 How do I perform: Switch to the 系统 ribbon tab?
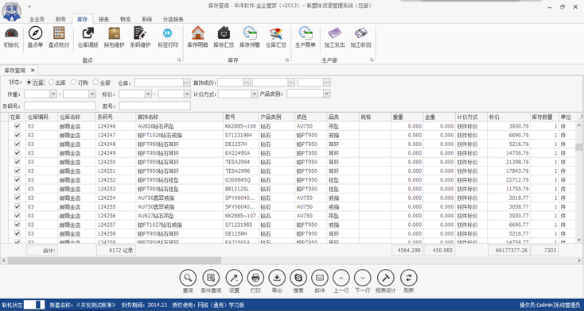click(x=146, y=19)
